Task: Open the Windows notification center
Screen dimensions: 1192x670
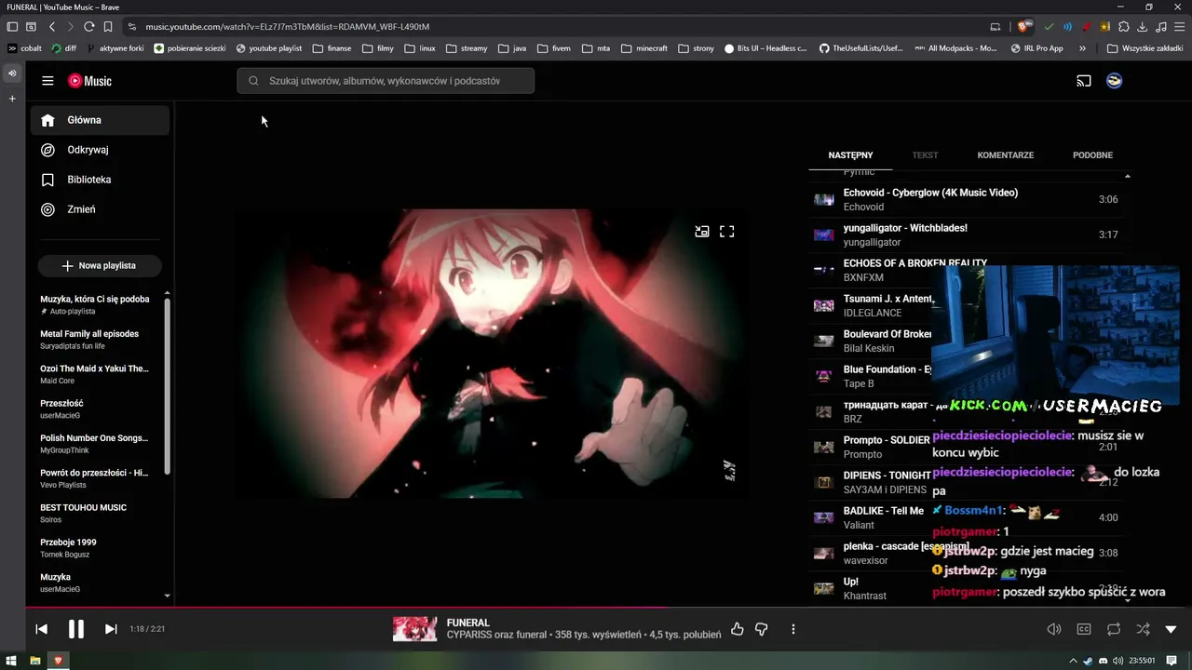Action: [x=1172, y=661]
